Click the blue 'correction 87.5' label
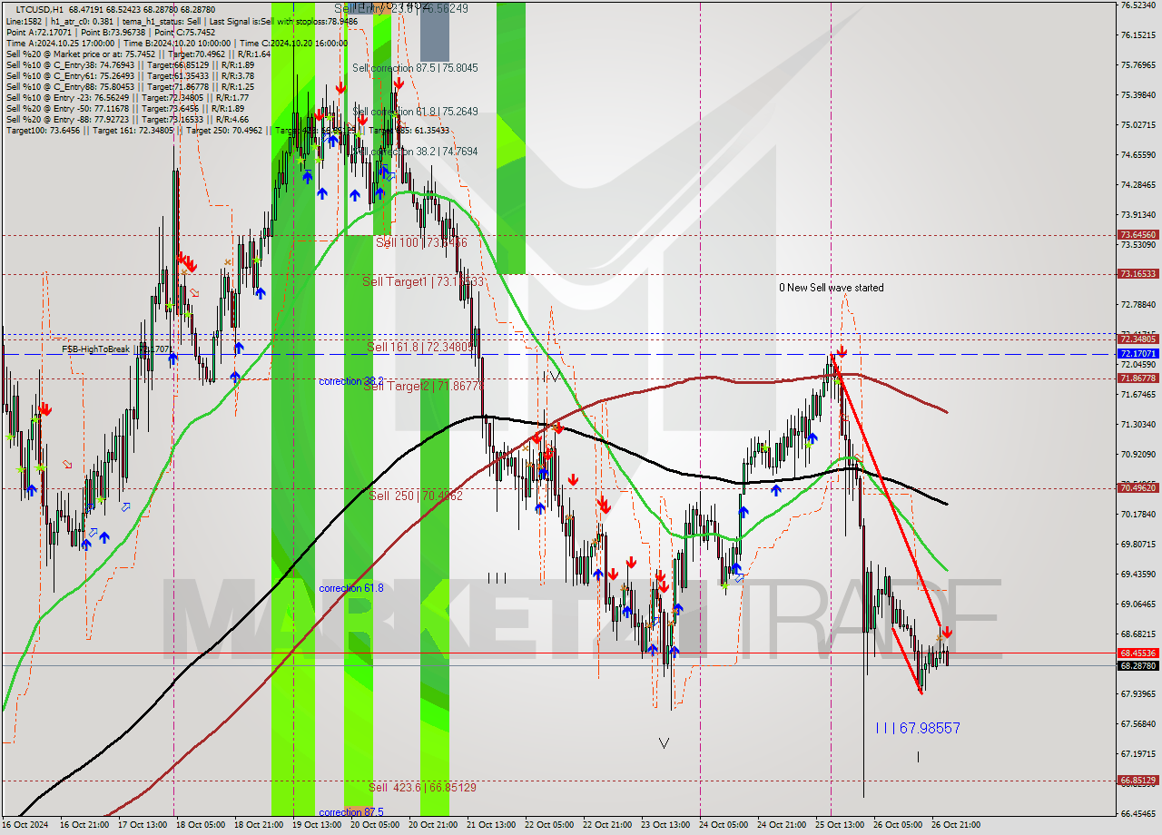The width and height of the screenshot is (1162, 835). [351, 812]
